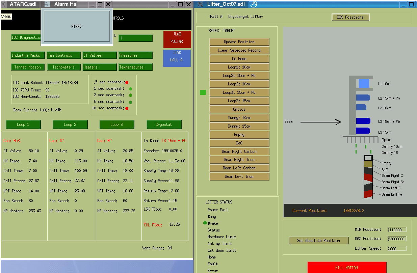The width and height of the screenshot is (417, 273).
Task: Open Loop 3 details
Action: pos(117,125)
